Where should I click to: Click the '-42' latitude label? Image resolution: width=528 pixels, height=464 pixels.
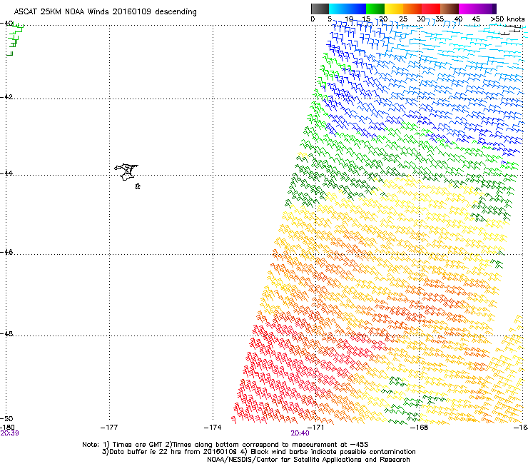click(x=6, y=97)
